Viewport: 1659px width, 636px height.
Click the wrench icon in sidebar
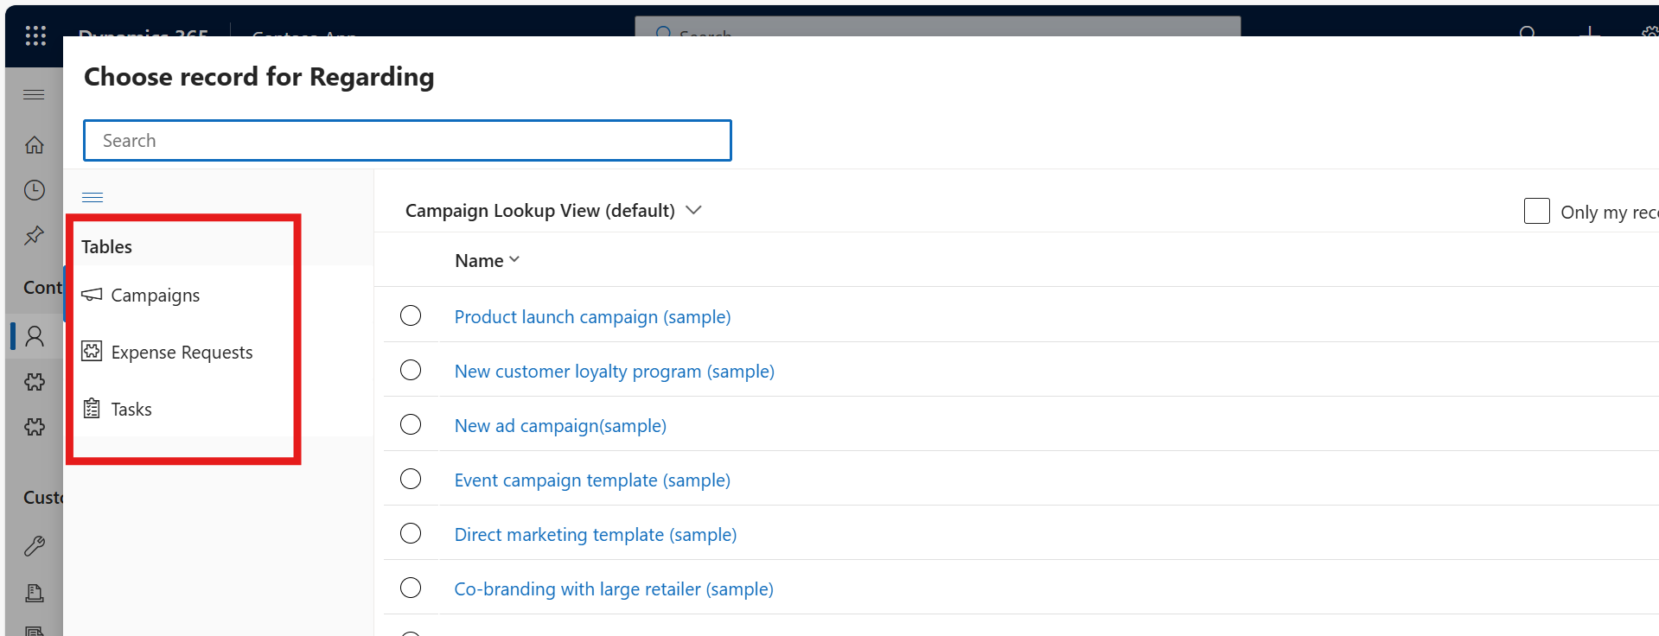[35, 546]
